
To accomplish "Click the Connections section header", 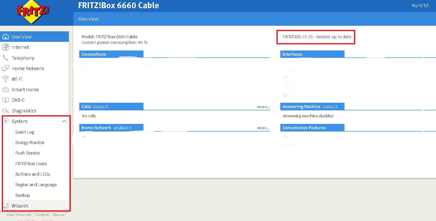I will pyautogui.click(x=111, y=54).
